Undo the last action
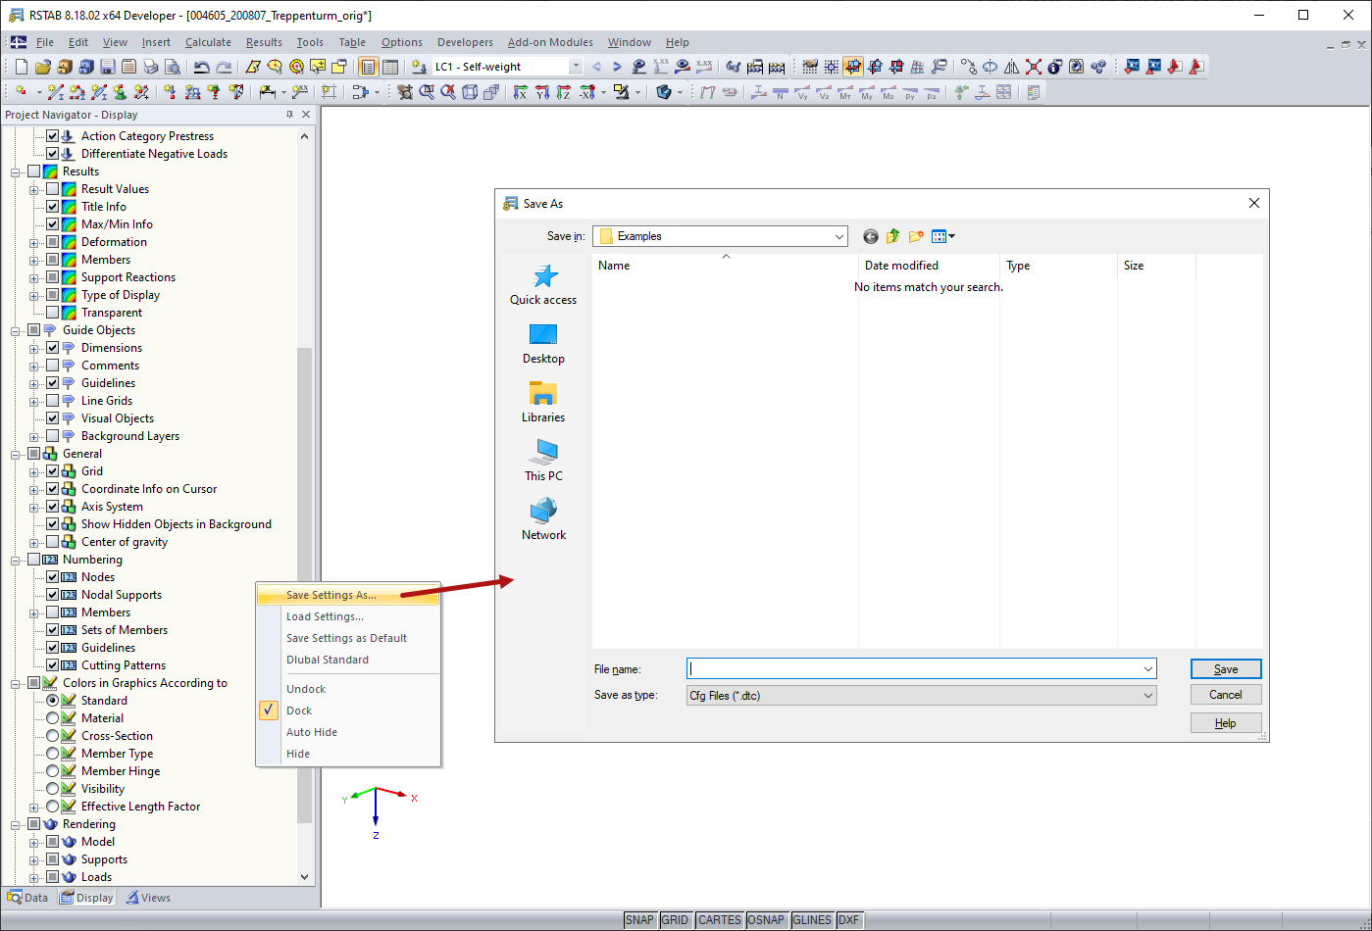Viewport: 1372px width, 931px height. point(201,66)
